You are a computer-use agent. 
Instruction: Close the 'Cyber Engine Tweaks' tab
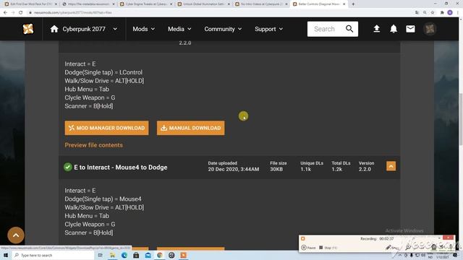tap(171, 4)
